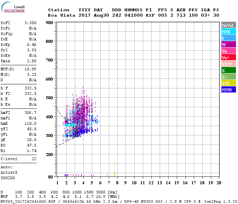Screen dimensions: 238x204
Task: Pick the light blue E legend entry
Action: [x=228, y=38]
